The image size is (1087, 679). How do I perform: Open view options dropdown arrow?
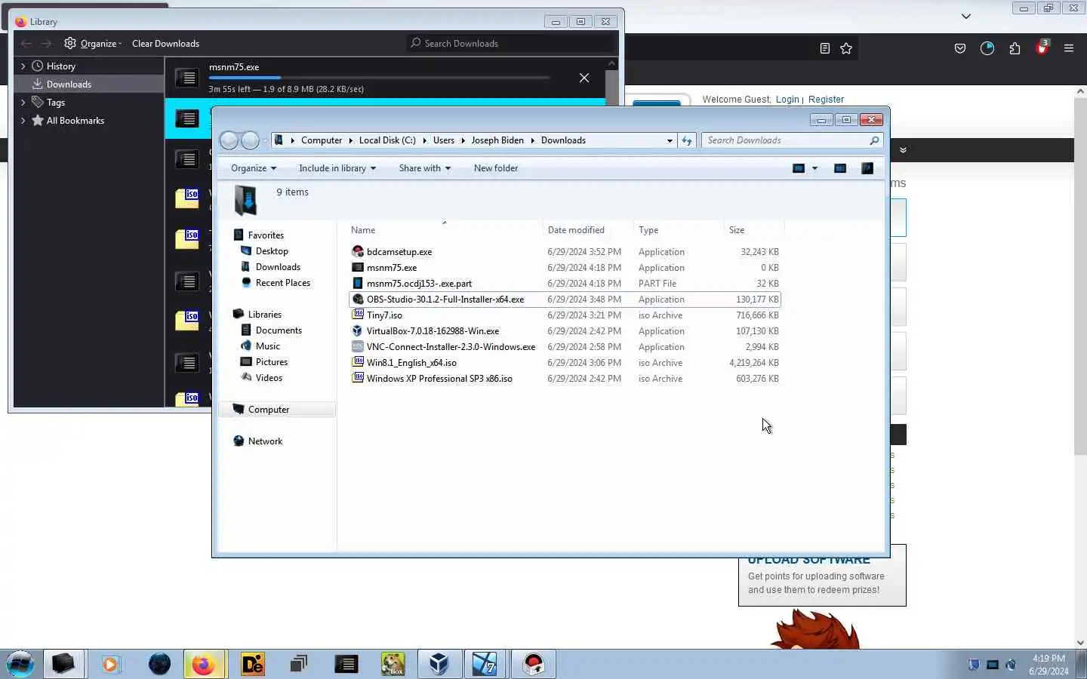(814, 168)
